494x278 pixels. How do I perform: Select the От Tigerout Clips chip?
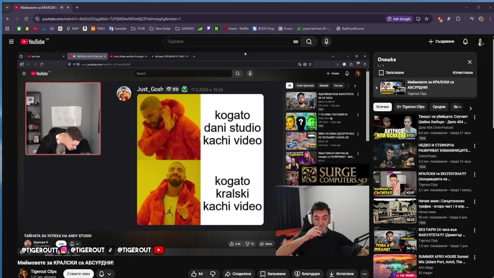[410, 107]
